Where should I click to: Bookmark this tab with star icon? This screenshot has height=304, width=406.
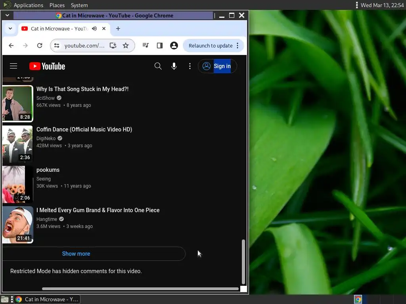[126, 46]
